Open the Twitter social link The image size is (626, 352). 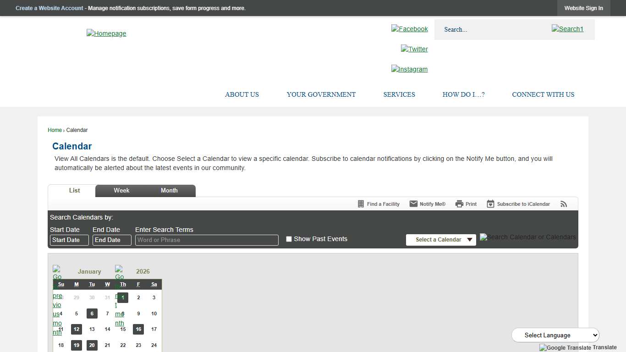(x=414, y=49)
